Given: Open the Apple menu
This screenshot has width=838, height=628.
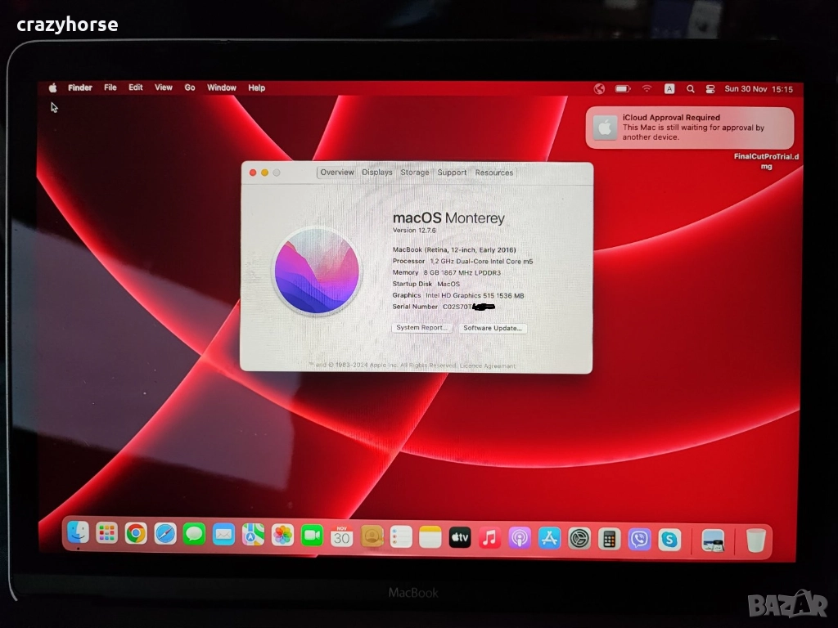Looking at the screenshot, I should pos(53,87).
